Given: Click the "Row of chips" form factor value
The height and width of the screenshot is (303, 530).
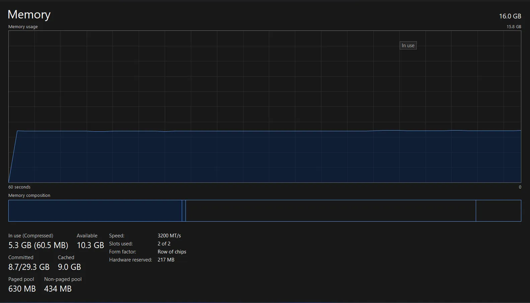Looking at the screenshot, I should pos(172,252).
